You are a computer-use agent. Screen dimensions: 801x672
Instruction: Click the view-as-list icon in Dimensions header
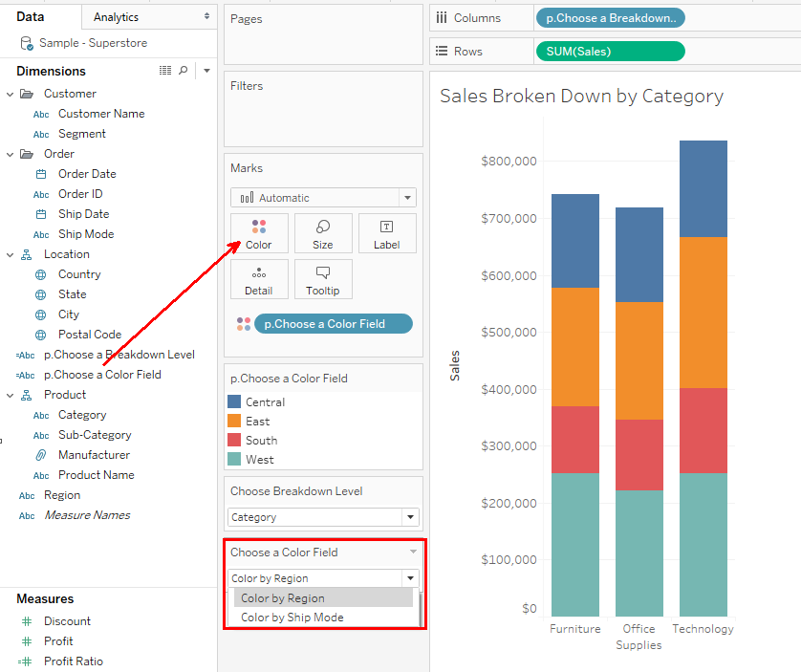tap(165, 71)
